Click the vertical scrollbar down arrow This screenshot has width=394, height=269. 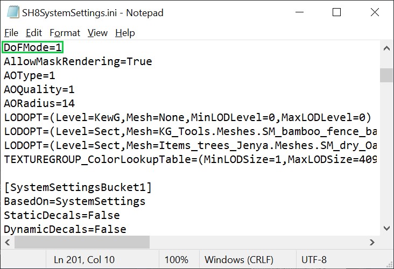[x=386, y=228]
